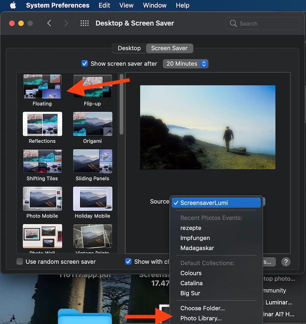The image size is (306, 324).
Task: Pick the Reflections screen saver
Action: pos(42,124)
